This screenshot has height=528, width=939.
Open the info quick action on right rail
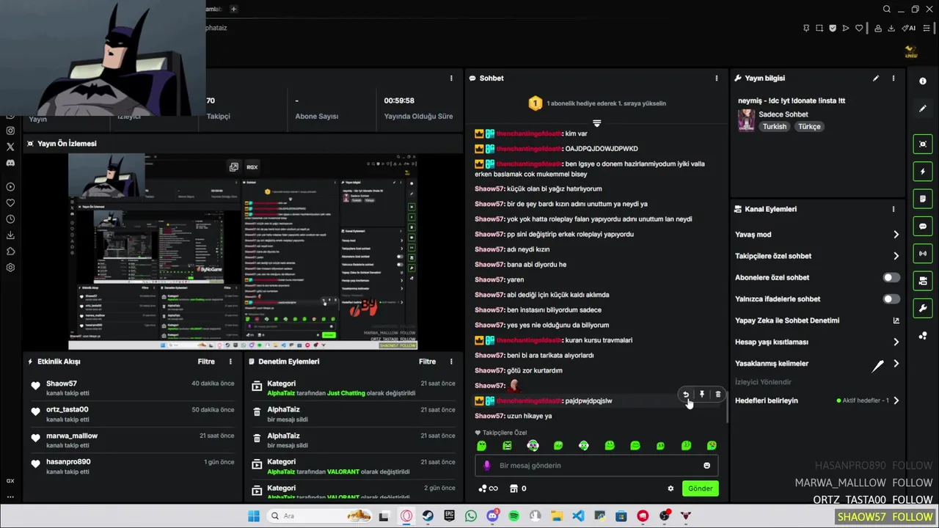click(923, 81)
